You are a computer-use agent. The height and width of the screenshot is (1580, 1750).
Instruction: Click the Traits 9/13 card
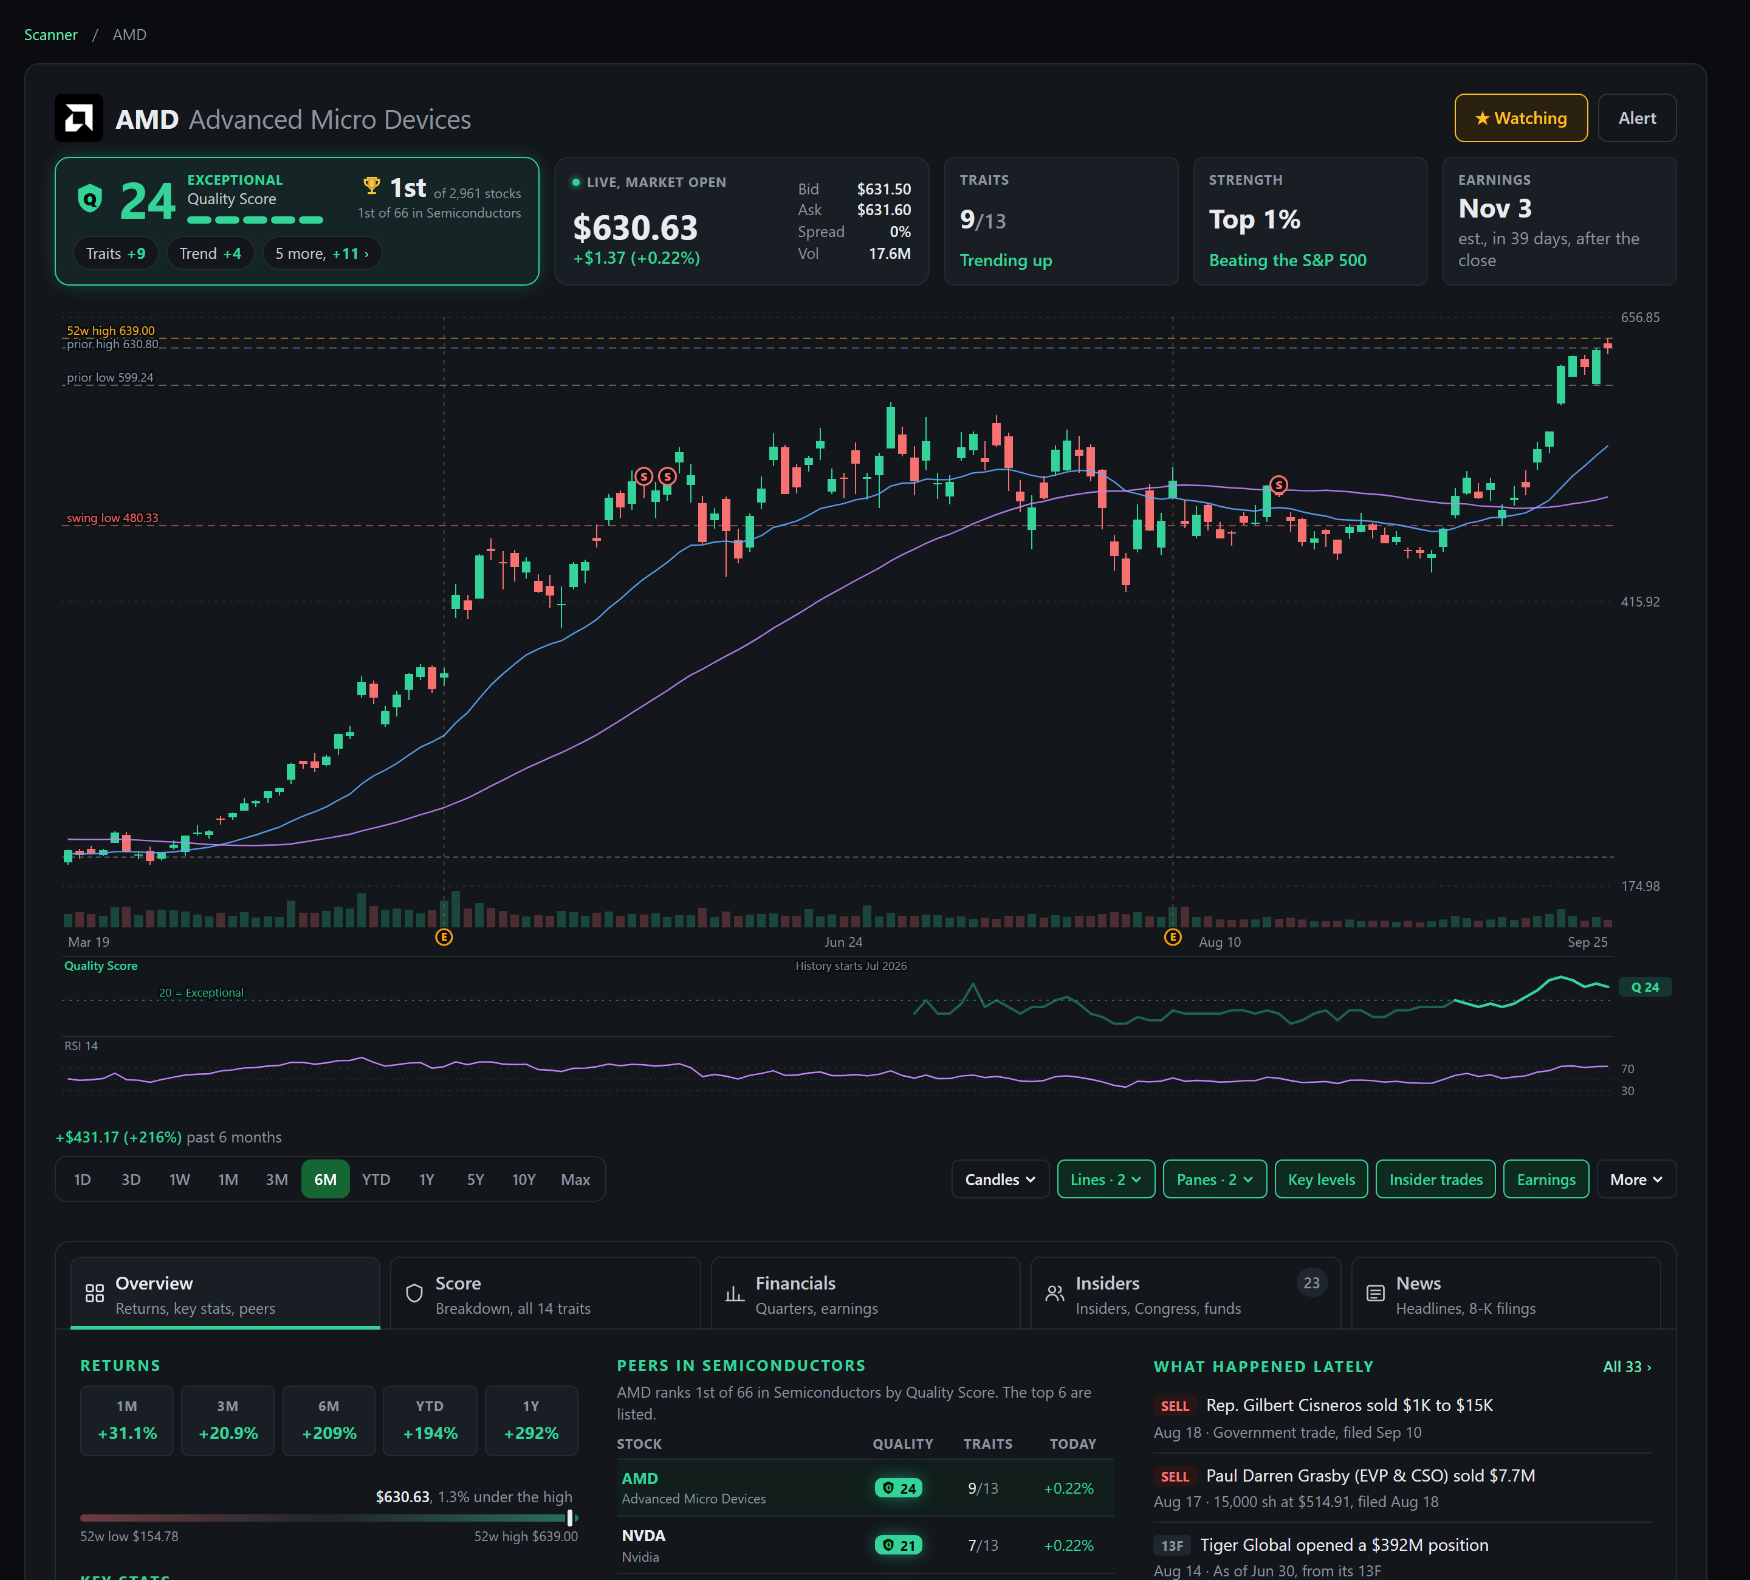coord(1061,221)
